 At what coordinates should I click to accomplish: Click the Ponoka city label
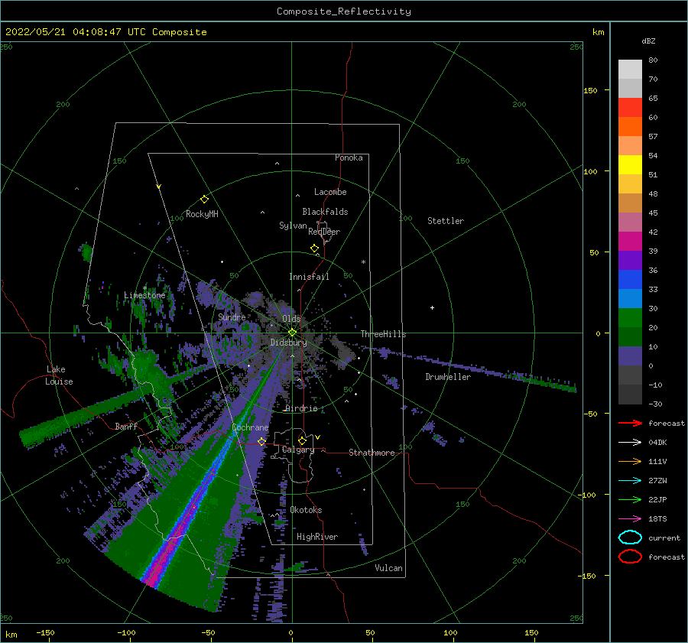(x=349, y=158)
